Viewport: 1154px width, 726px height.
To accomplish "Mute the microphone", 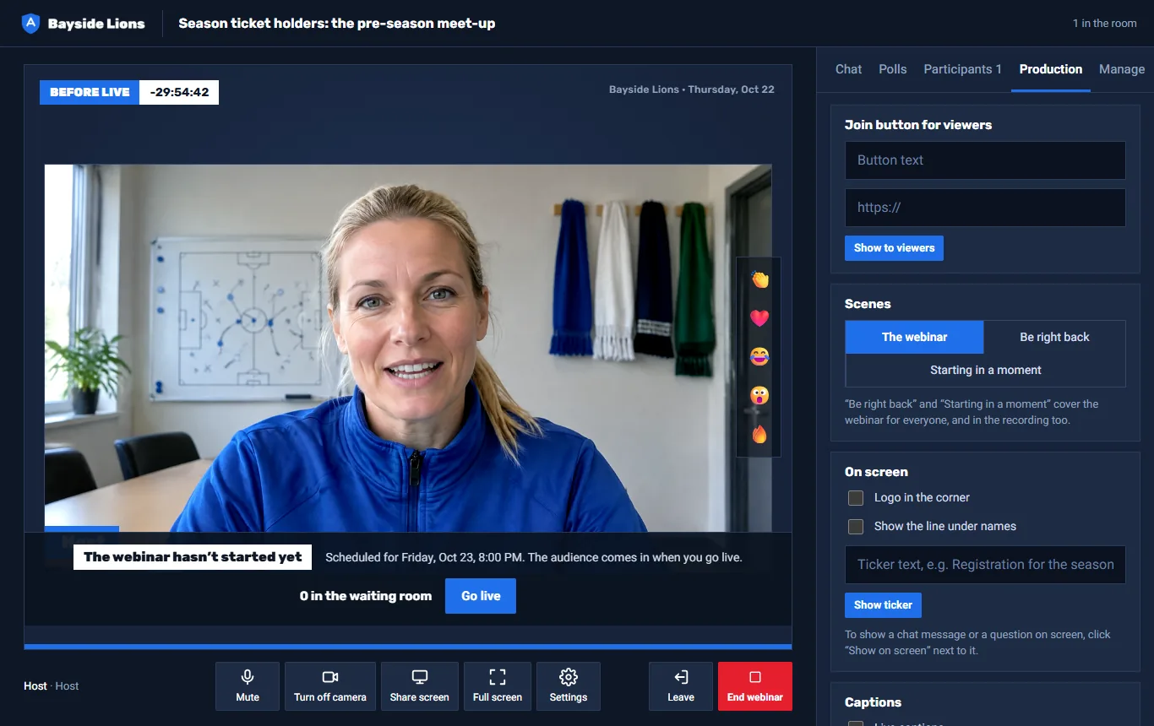I will click(248, 686).
